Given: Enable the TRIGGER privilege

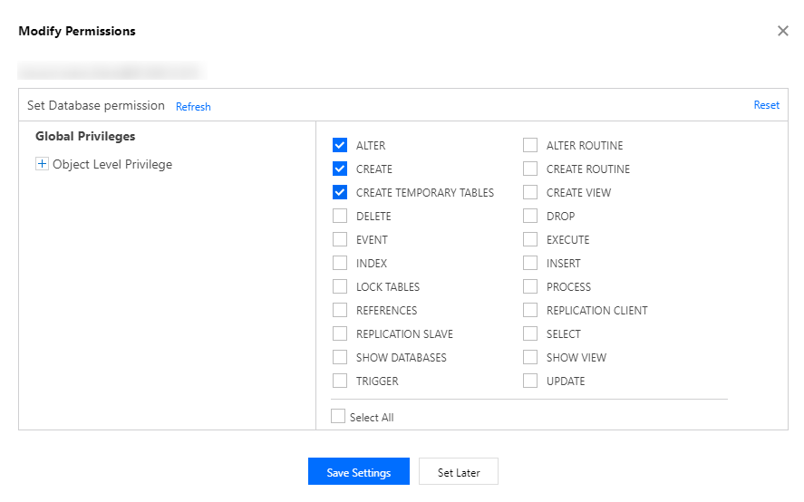Looking at the screenshot, I should 340,381.
